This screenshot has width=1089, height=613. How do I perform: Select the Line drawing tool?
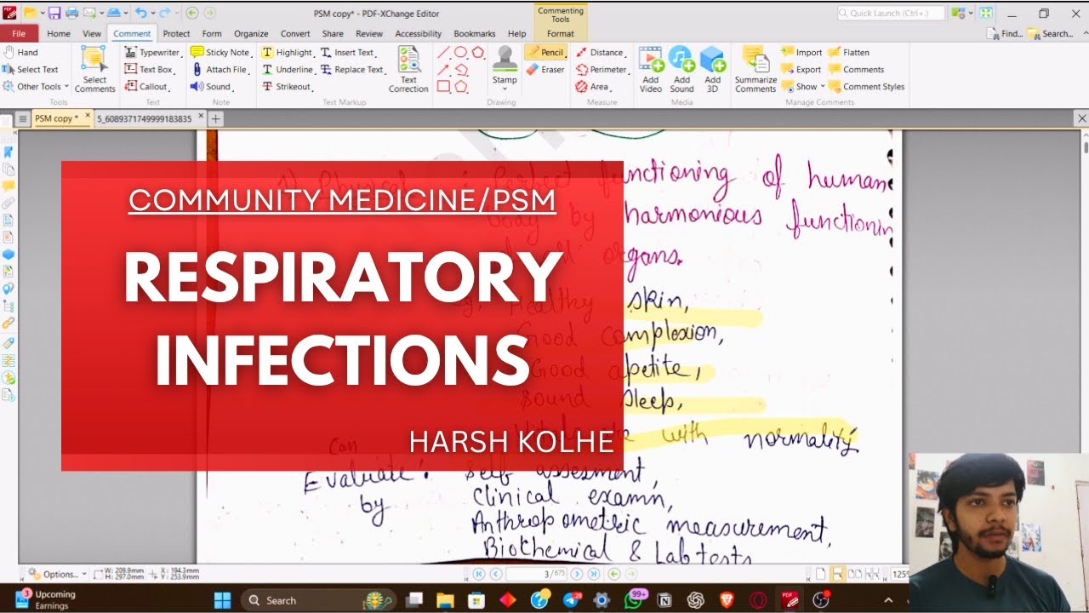443,52
